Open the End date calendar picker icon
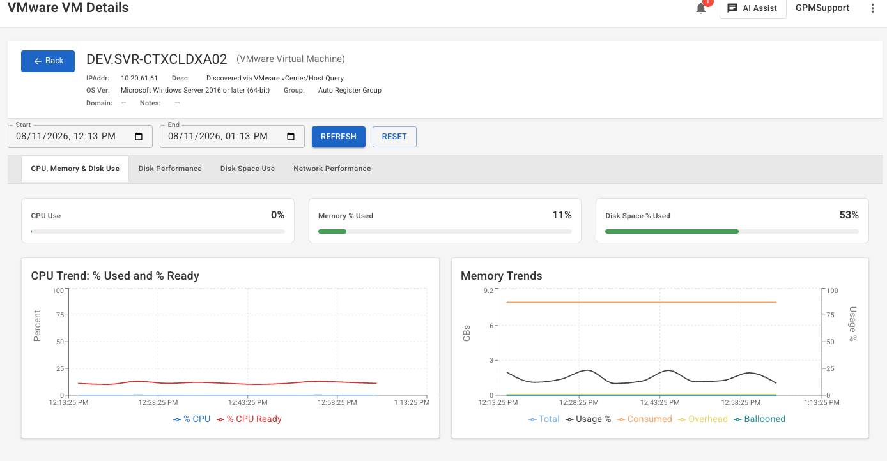The image size is (887, 461). click(291, 136)
